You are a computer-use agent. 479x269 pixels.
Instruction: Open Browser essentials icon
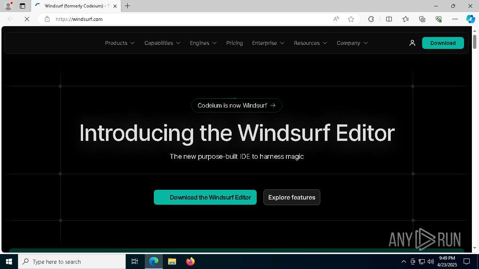pos(439,19)
